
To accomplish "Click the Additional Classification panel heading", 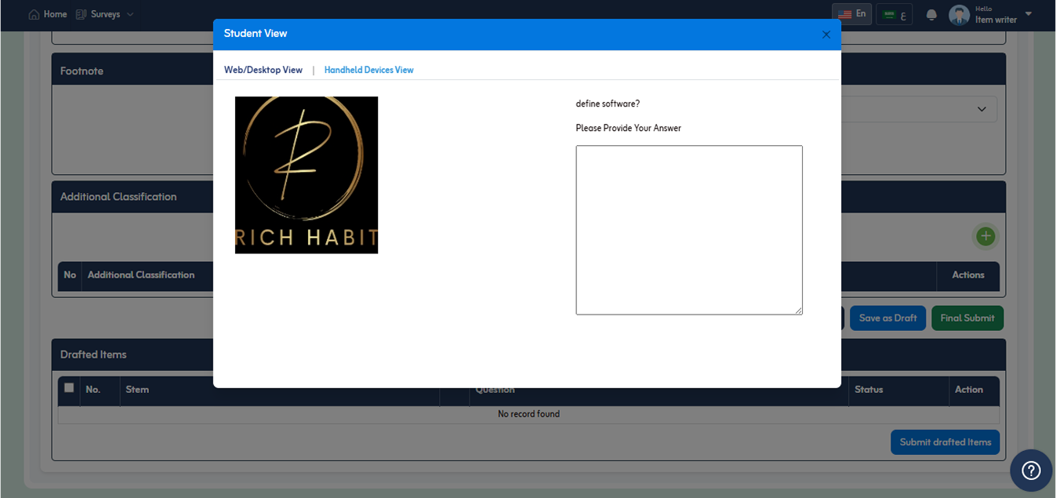I will point(118,197).
